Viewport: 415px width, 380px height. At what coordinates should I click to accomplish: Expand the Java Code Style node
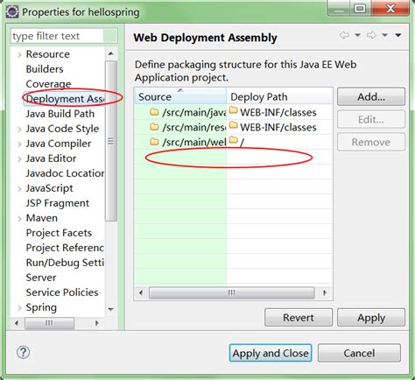point(19,129)
